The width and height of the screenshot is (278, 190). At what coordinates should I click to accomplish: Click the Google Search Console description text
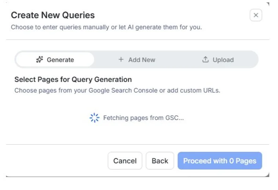coord(117,90)
